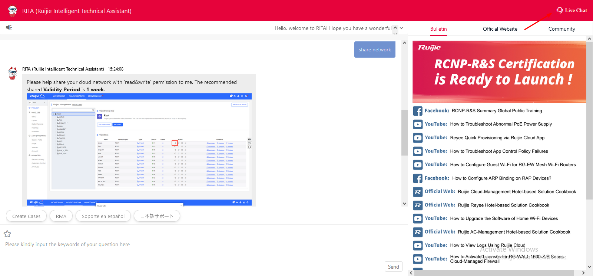Image resolution: width=593 pixels, height=276 pixels.
Task: Send the typed message with Send button
Action: click(x=394, y=267)
